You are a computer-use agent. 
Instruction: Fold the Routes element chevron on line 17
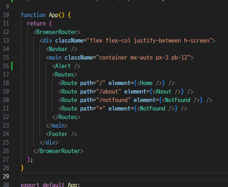coord(16,75)
